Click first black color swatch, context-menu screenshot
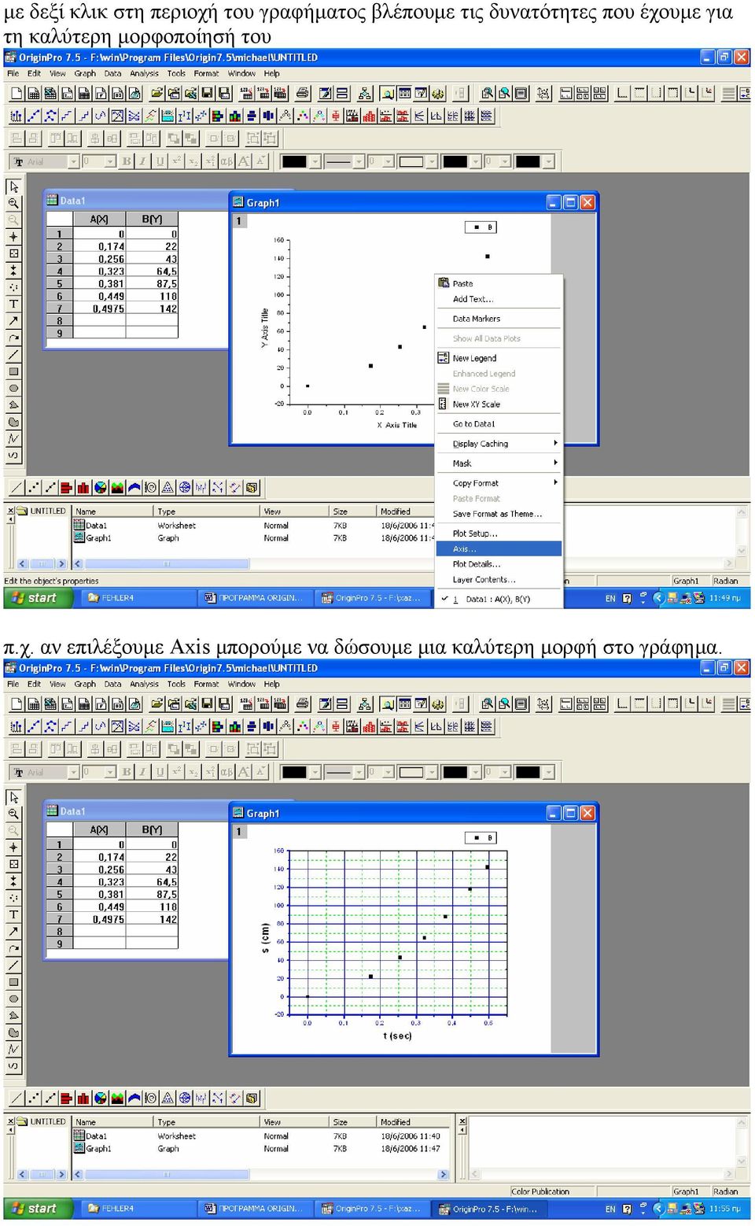 294,161
